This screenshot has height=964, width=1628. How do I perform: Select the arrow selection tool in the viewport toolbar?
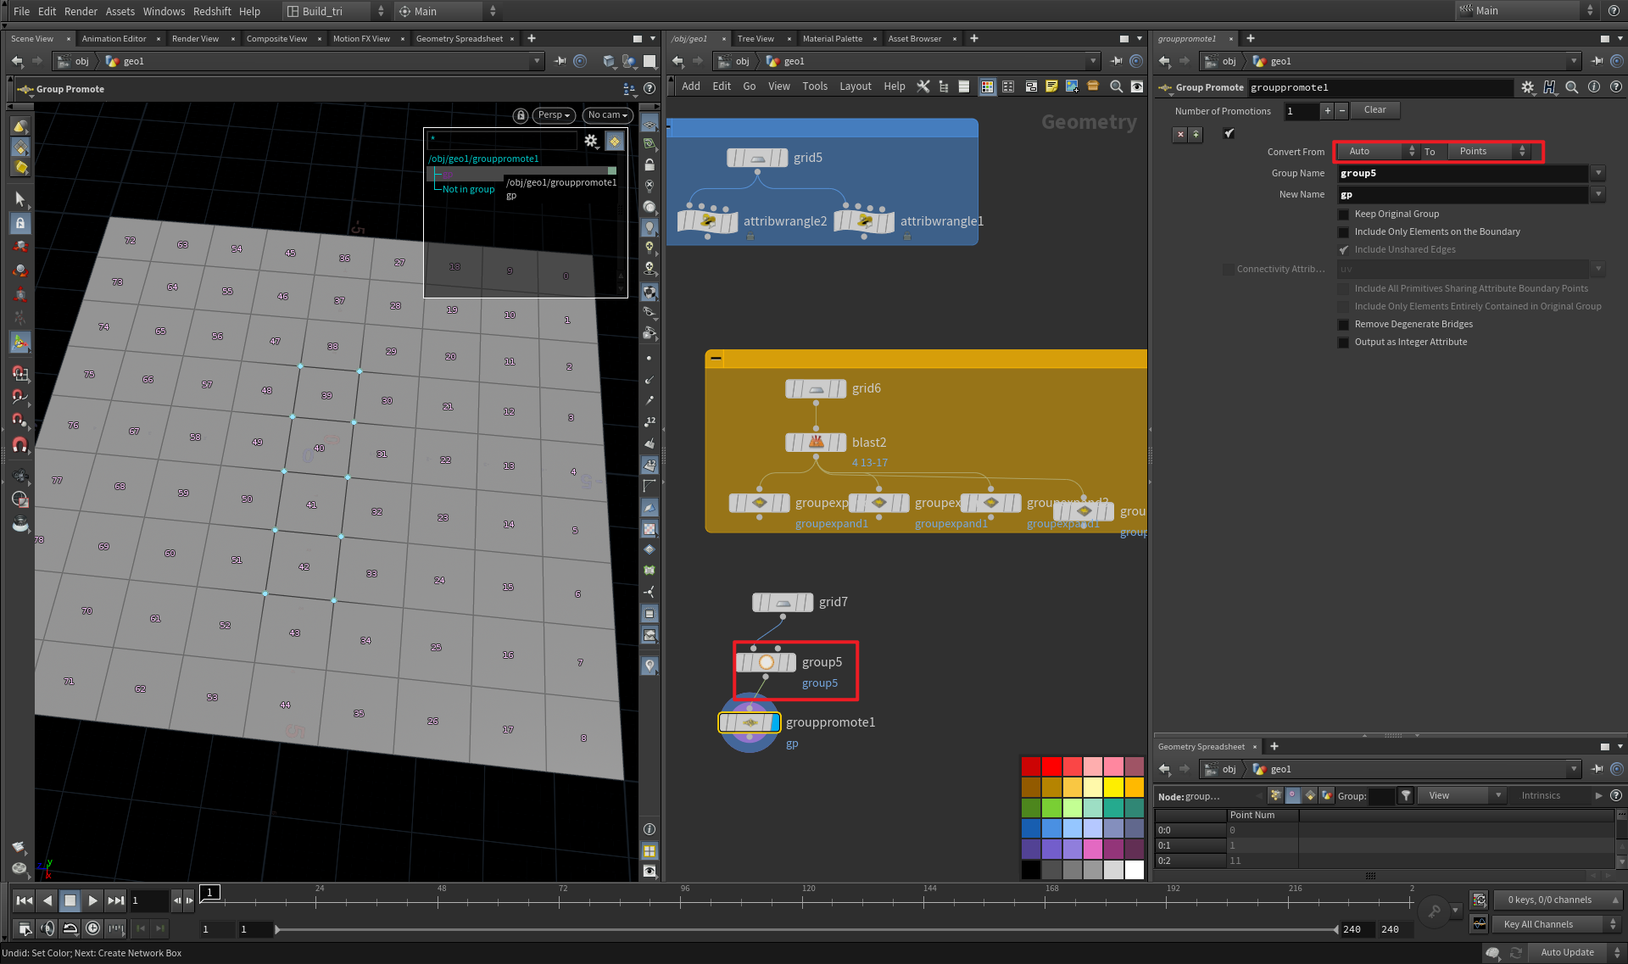coord(20,199)
